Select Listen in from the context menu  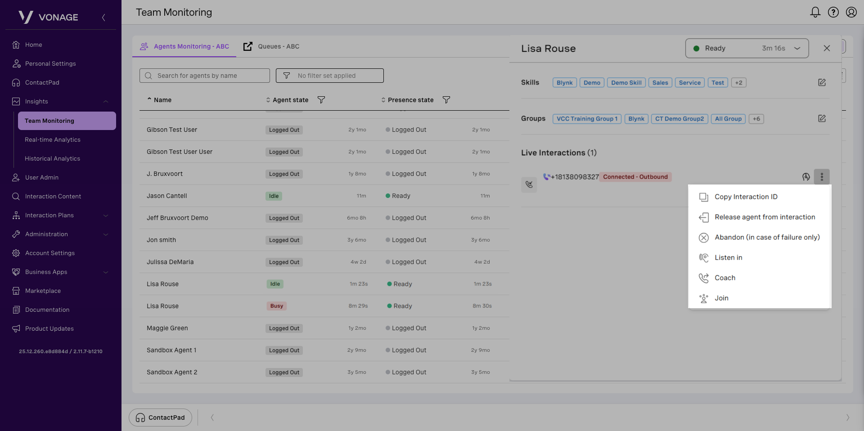pyautogui.click(x=728, y=257)
